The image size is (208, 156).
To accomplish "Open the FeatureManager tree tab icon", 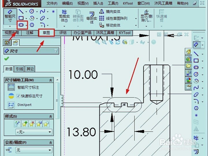I will click(7, 42).
